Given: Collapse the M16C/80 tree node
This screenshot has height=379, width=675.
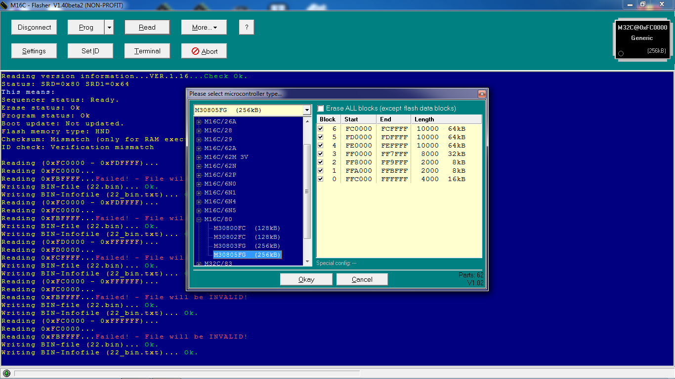Looking at the screenshot, I should click(199, 220).
